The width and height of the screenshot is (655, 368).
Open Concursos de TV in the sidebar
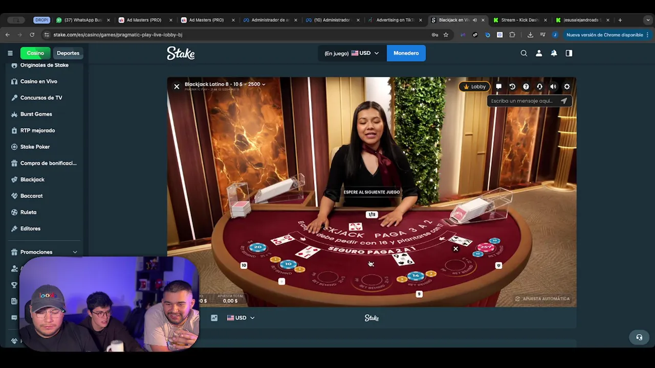tap(41, 98)
